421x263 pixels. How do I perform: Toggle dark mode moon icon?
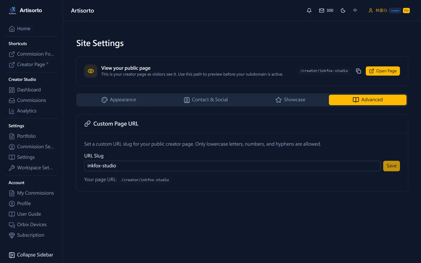tap(343, 11)
